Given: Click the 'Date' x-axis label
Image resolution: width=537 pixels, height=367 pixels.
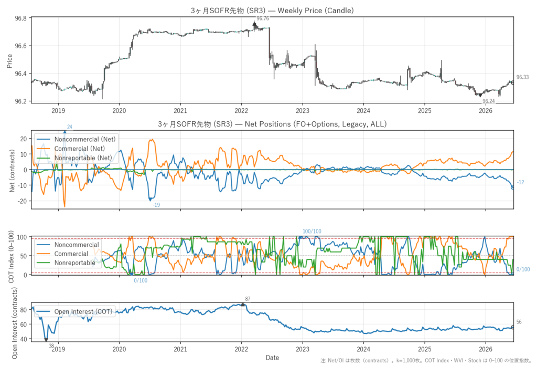Looking at the screenshot, I should (x=272, y=358).
